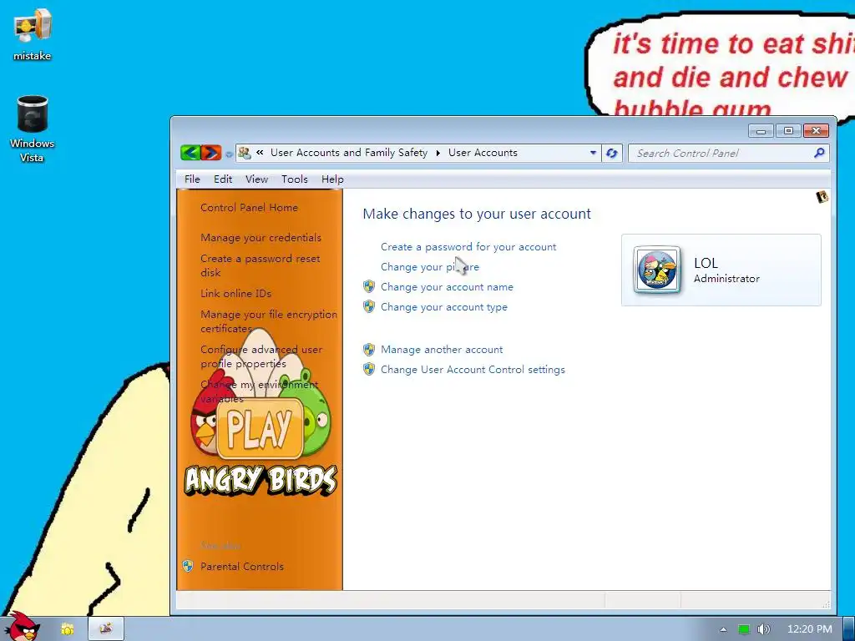This screenshot has width=855, height=641.
Task: Click Change your account type
Action: (444, 307)
